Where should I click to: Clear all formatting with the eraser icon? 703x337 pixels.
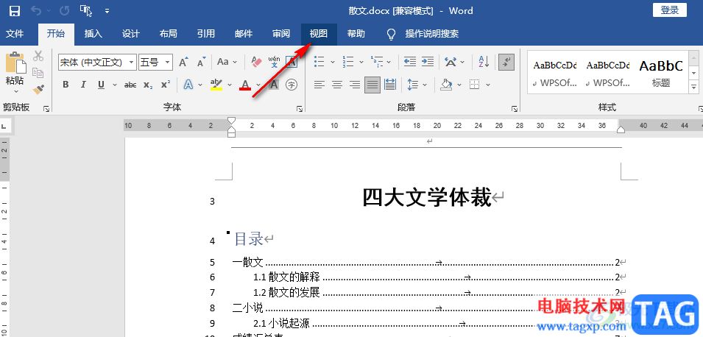point(256,62)
